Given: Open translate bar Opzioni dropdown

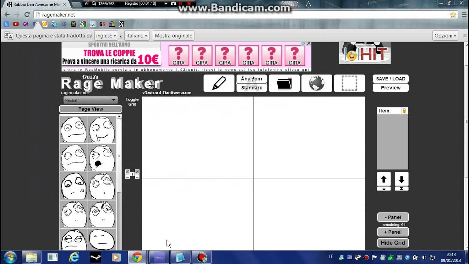Looking at the screenshot, I should tap(445, 36).
